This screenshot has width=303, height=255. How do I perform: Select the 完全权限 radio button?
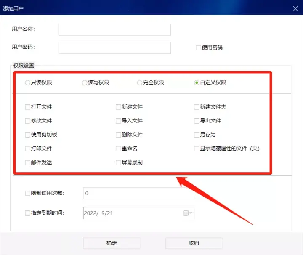coord(139,82)
